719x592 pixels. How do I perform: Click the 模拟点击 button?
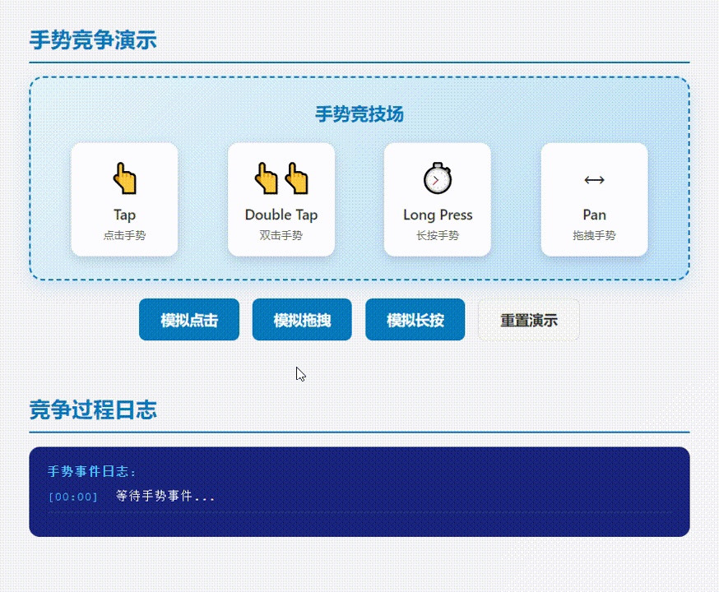tap(189, 320)
